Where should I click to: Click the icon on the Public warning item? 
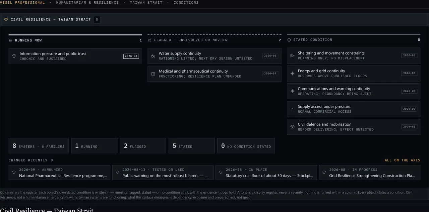(117, 173)
